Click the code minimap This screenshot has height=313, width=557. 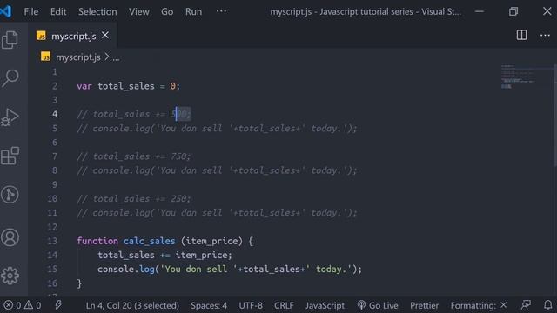pos(518,77)
